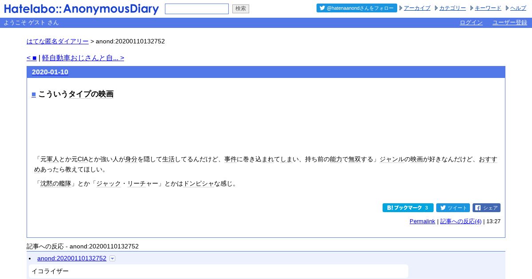
Task: Follow @hatenaanond on Twitter button
Action: [x=357, y=8]
